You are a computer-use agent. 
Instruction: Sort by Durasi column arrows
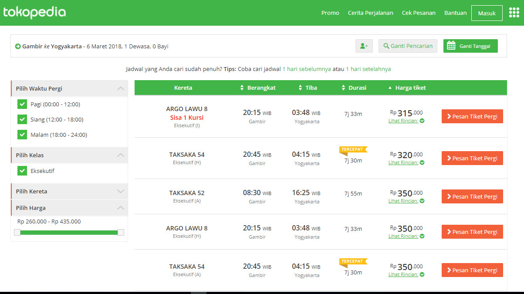344,88
